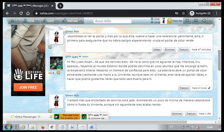This screenshot has width=224, height=132.
Task: Expand the home menu dropdown arrow
Action: [18, 21]
